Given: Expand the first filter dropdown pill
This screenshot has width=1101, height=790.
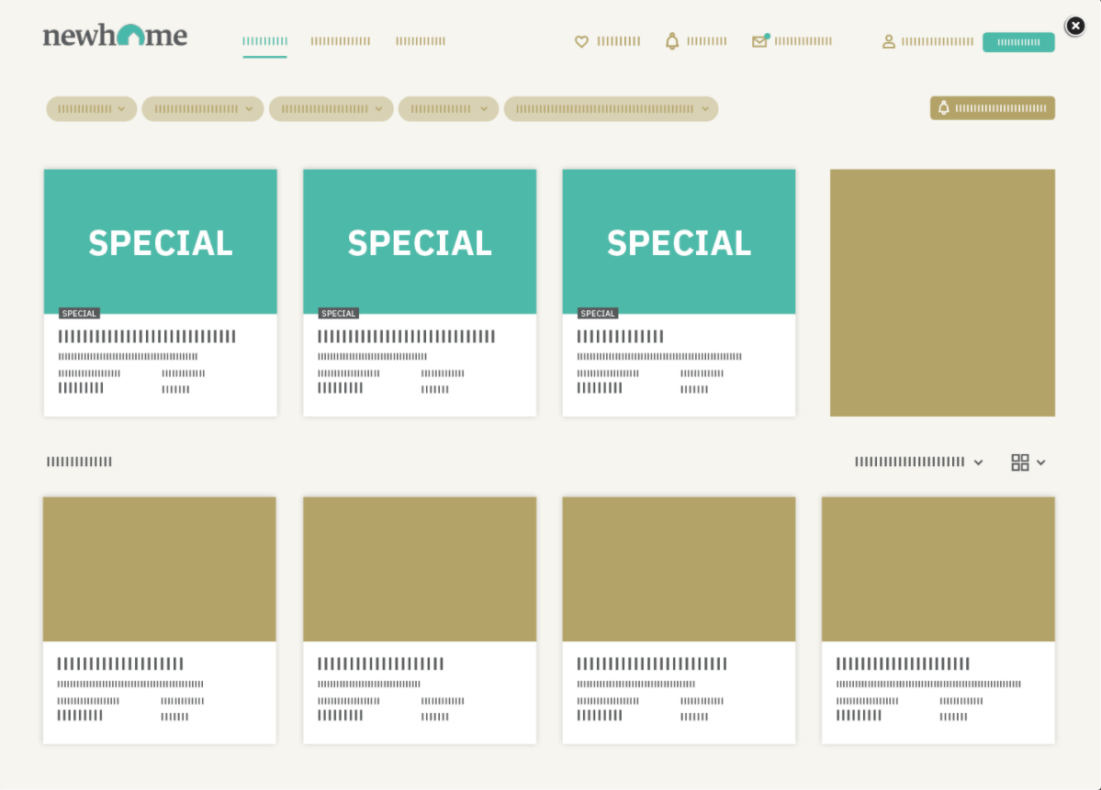Looking at the screenshot, I should 91,109.
